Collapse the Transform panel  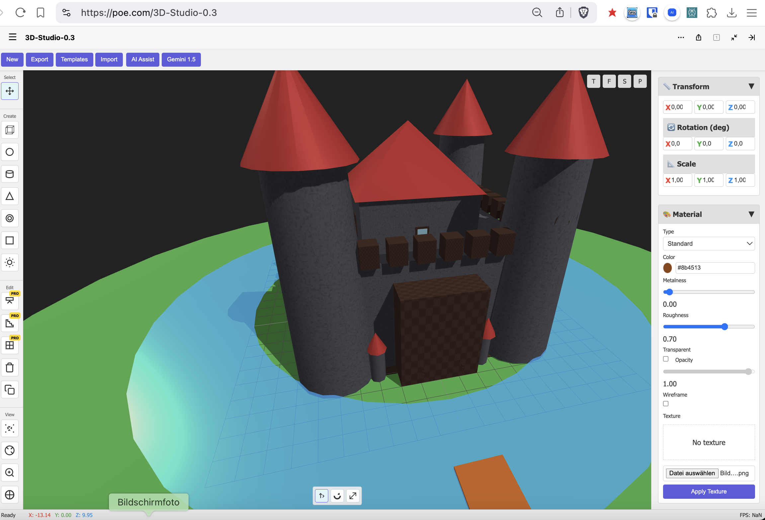click(751, 86)
